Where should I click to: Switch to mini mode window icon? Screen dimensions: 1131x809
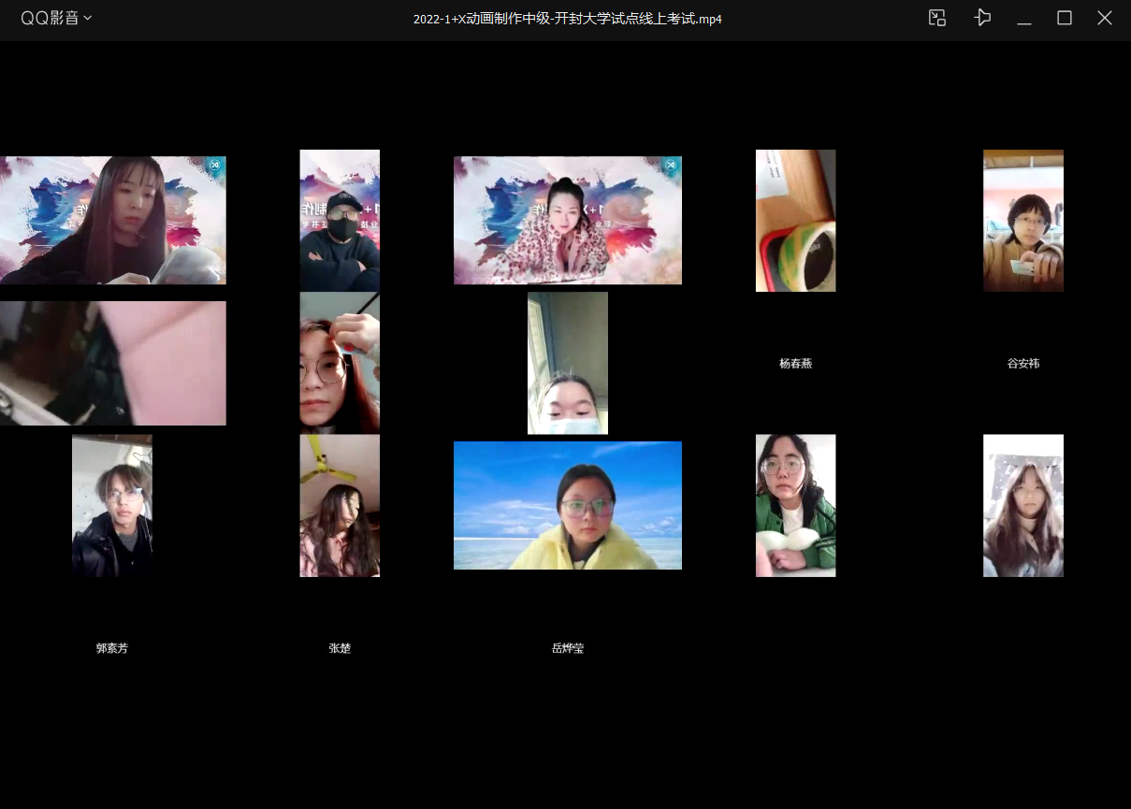pos(936,18)
